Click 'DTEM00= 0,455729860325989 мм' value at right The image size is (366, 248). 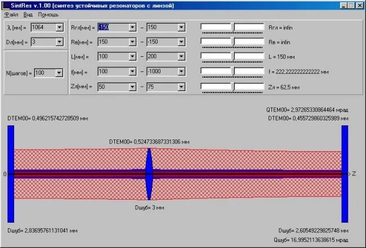click(308, 119)
